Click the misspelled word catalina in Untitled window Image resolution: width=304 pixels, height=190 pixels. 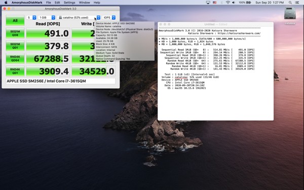(x=181, y=77)
